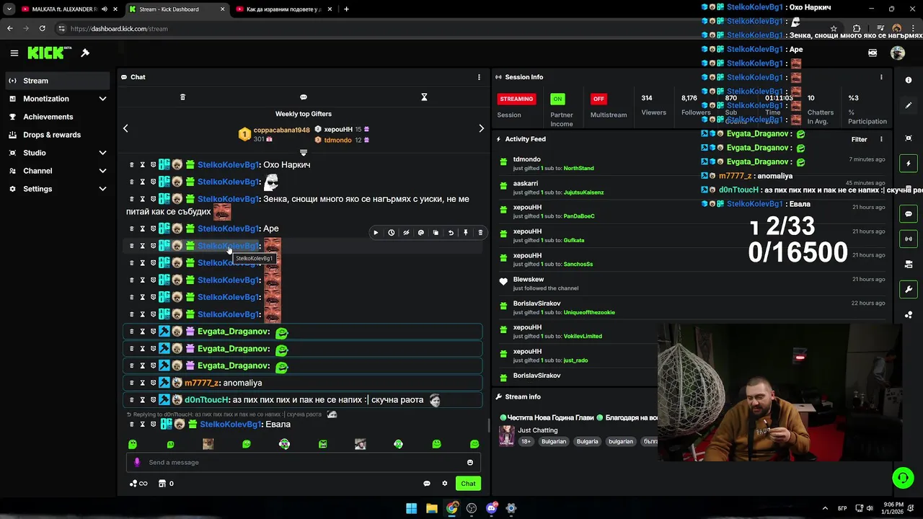
Task: Open Activity Feed options (three dots)
Action: pos(881,139)
